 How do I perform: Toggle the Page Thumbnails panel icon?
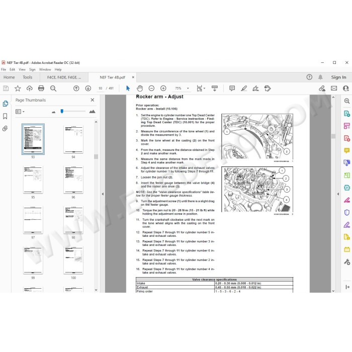[5, 104]
